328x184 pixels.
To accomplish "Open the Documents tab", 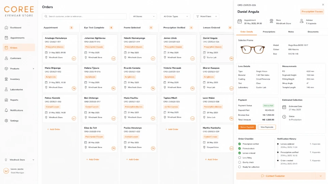I will click(x=313, y=32).
